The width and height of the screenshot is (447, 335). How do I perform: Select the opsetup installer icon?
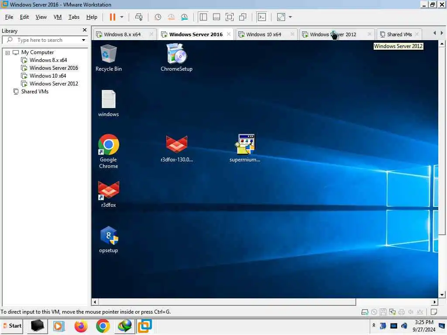[108, 239]
